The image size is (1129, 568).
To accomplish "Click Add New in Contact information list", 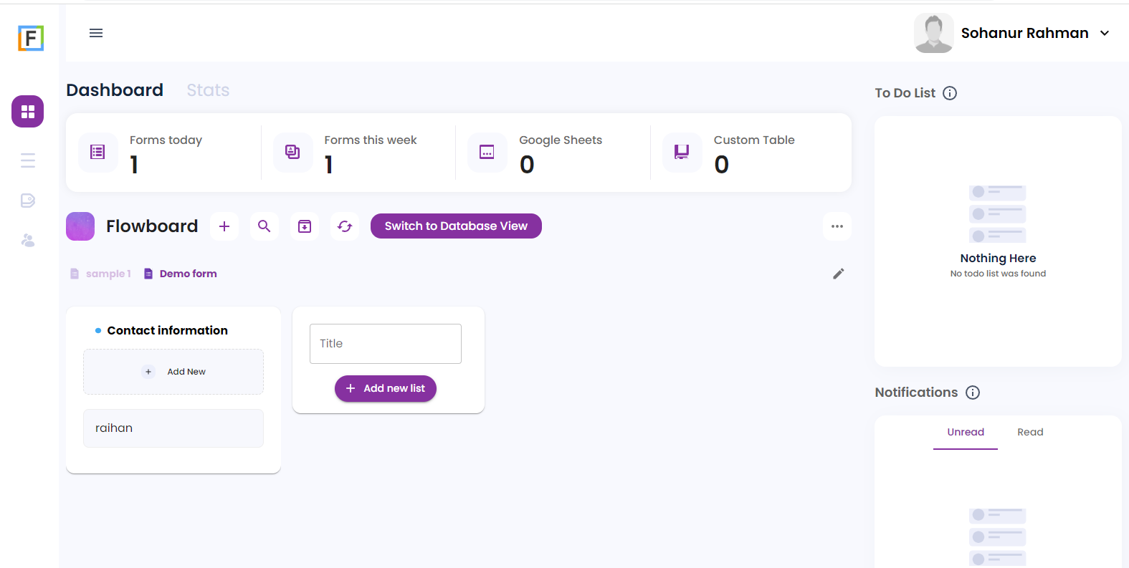I will [x=173, y=372].
